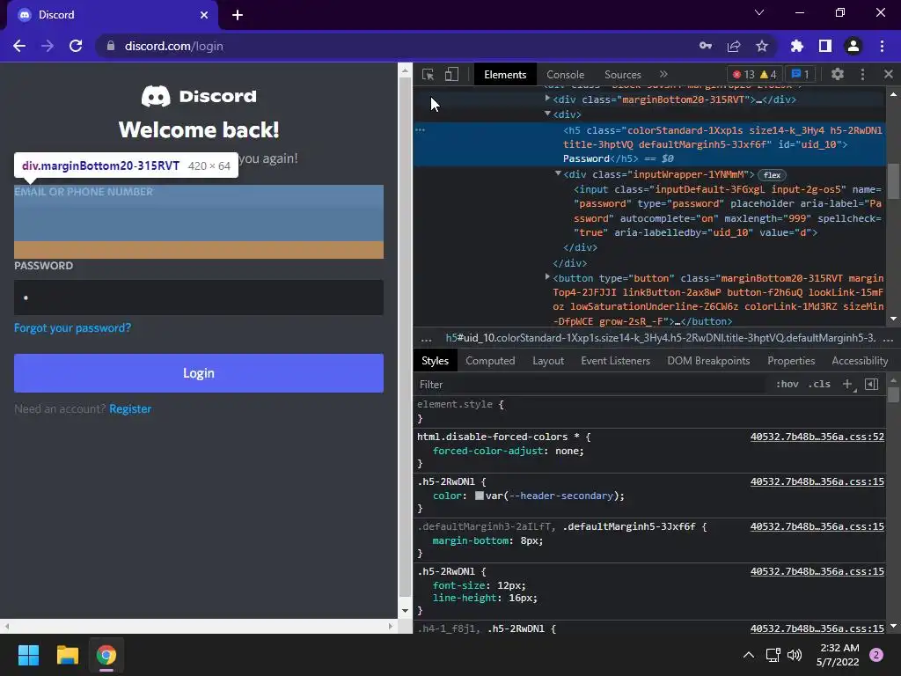Activate the DevTools inspect element picker

click(428, 74)
